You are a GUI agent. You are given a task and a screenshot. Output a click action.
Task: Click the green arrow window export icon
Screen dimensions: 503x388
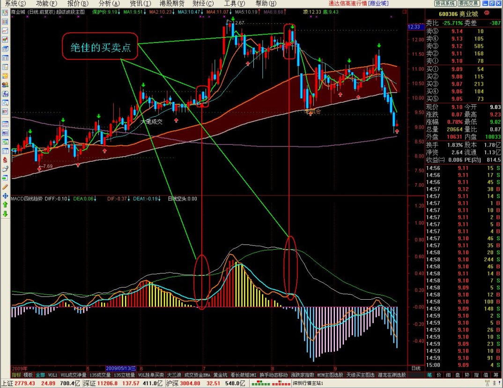pyautogui.click(x=5, y=178)
